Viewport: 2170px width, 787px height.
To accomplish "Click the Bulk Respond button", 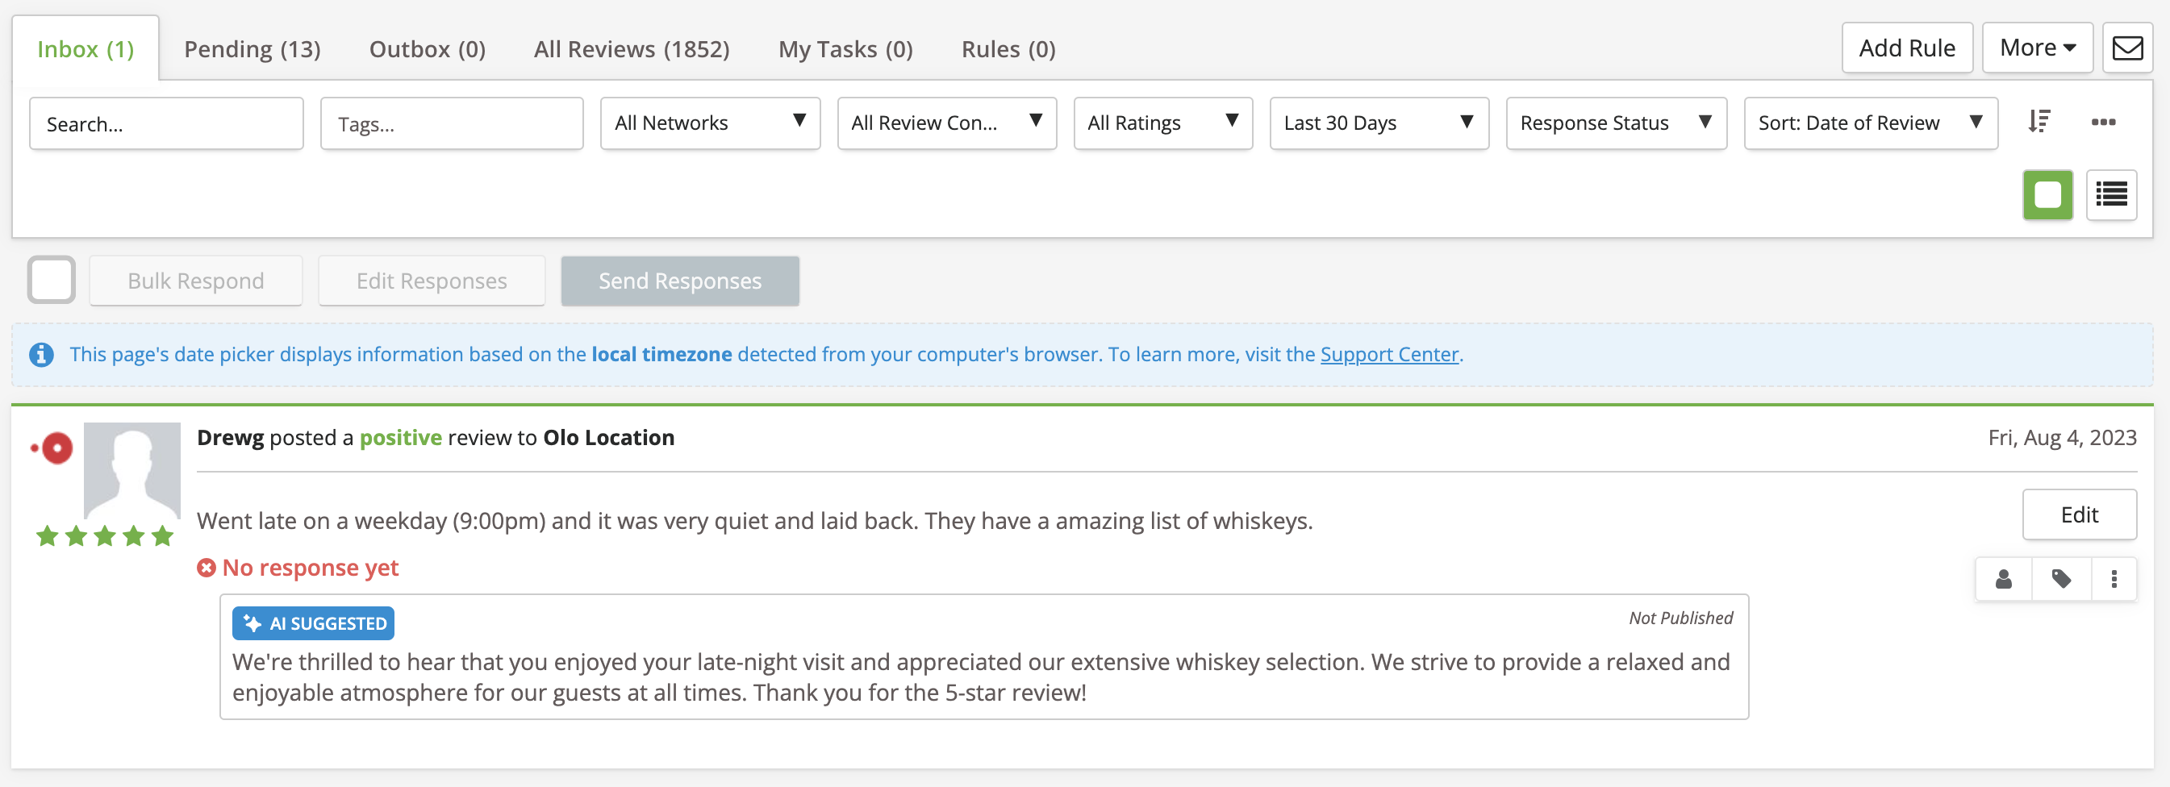I will pyautogui.click(x=195, y=281).
